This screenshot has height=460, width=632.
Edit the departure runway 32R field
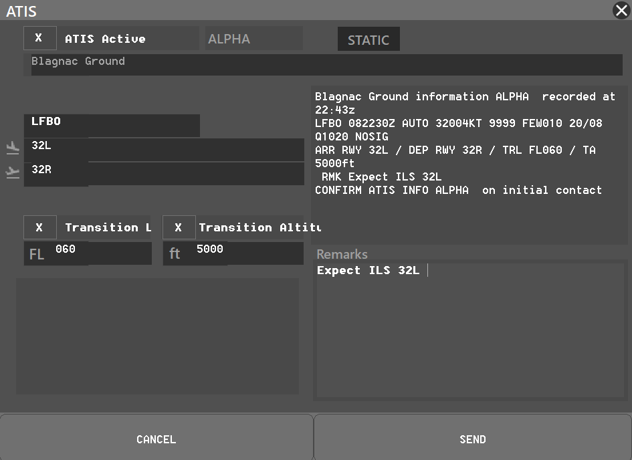point(164,174)
